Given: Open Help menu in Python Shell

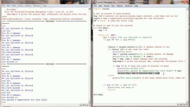Looking at the screenshot, I should click(45, 6).
